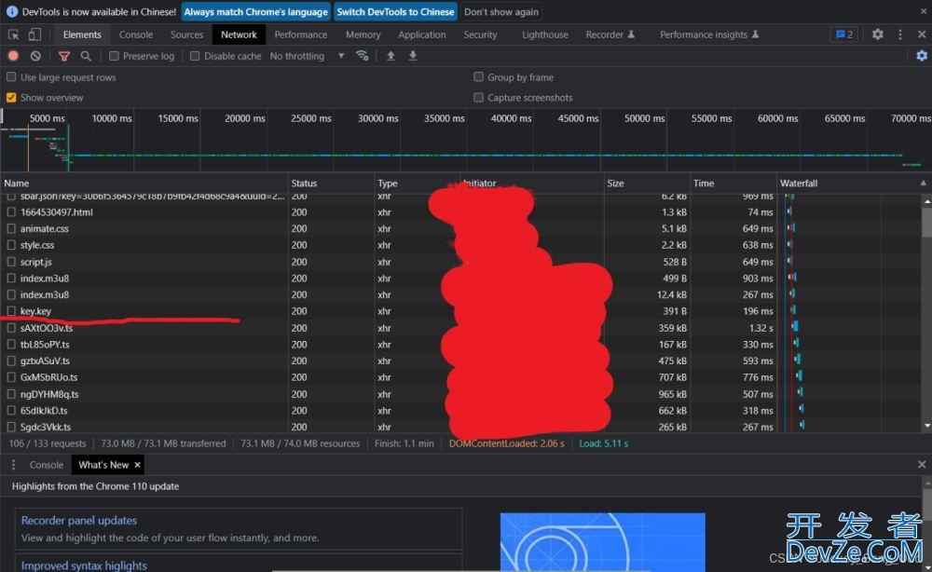Click the import HAR upload arrow
The width and height of the screenshot is (932, 572).
(391, 56)
